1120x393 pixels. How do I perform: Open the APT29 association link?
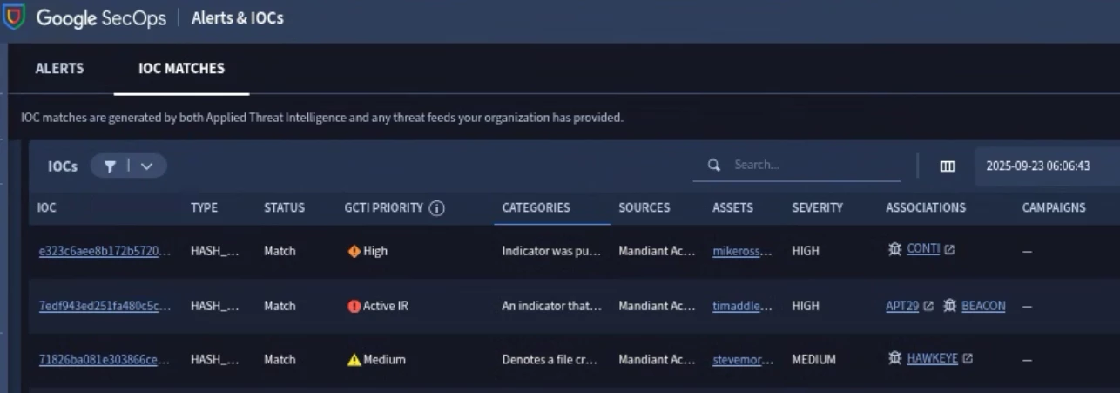(x=902, y=306)
